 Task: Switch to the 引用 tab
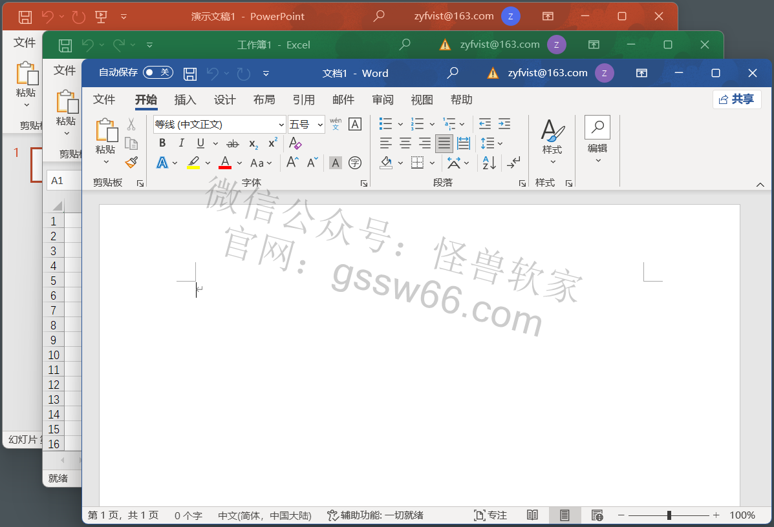(x=303, y=99)
